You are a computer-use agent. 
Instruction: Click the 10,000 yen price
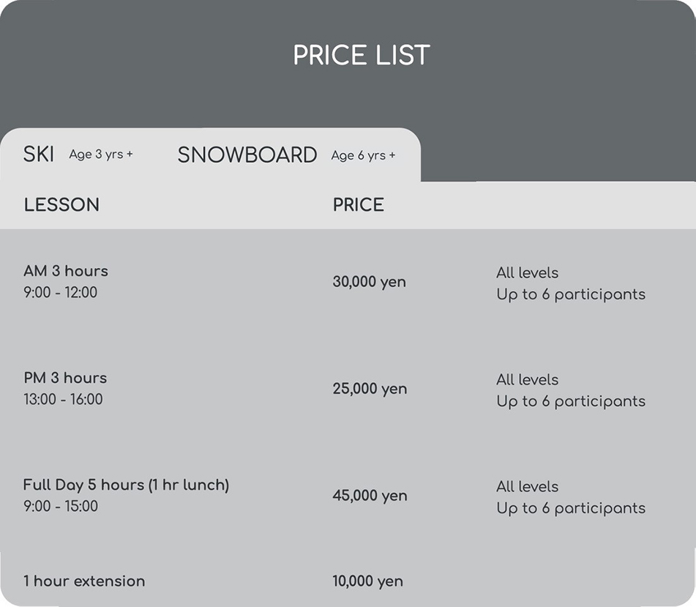point(367,581)
